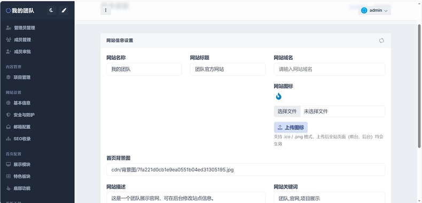Image resolution: width=422 pixels, height=203 pixels.
Task: Click the admin avatar icon
Action: click(364, 11)
